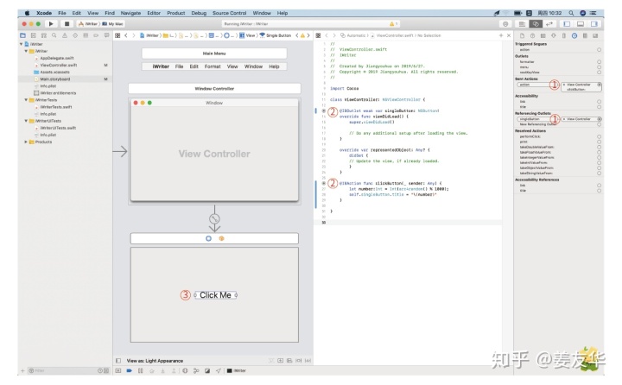This screenshot has height=385, width=622.
Task: Click the Window Controller scene title bar
Action: point(214,88)
